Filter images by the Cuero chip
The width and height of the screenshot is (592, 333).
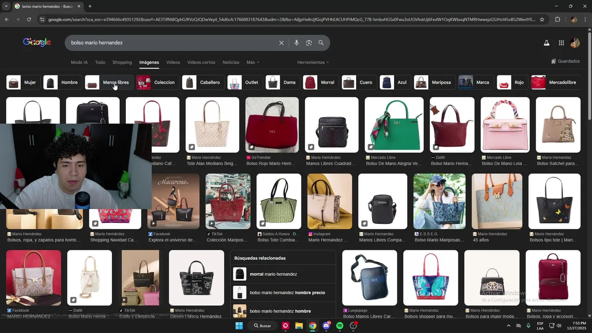[x=359, y=82]
